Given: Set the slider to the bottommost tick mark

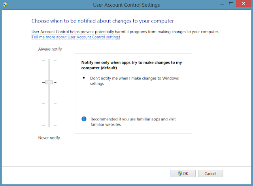Looking at the screenshot, I should coord(49,125).
